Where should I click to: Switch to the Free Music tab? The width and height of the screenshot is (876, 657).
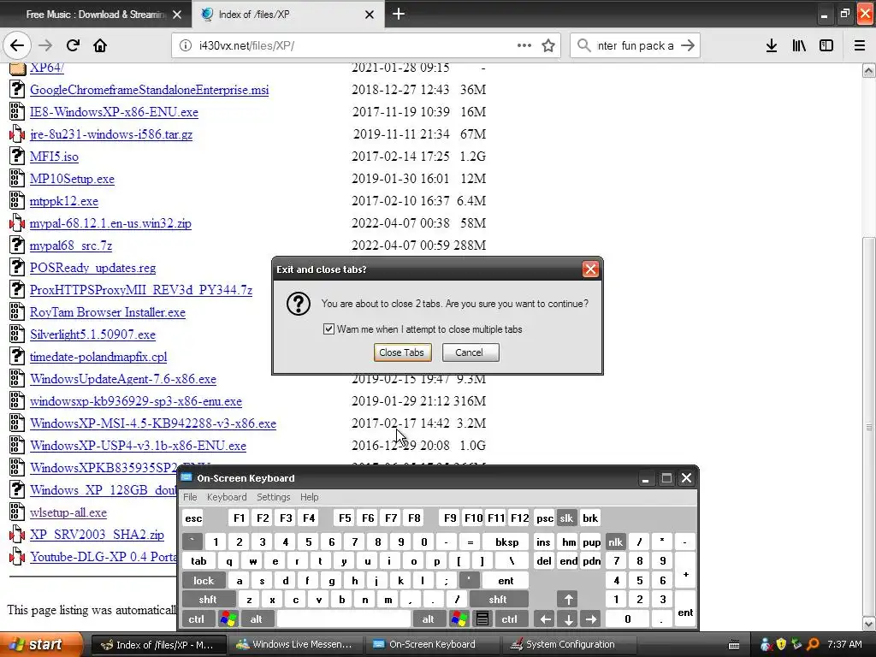[x=96, y=15]
